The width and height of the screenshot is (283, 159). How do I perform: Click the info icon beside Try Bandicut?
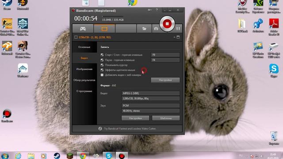[100, 129]
